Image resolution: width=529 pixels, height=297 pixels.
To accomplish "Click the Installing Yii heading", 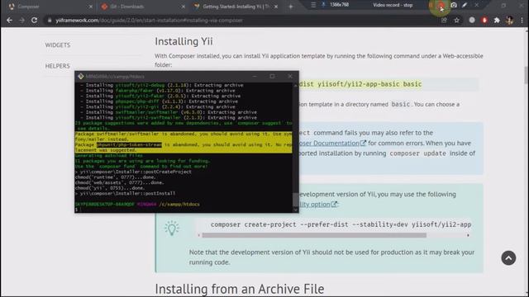I will [183, 41].
